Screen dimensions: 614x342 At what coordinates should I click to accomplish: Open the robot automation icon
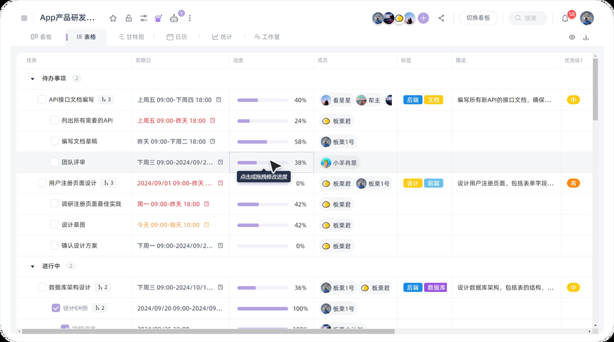pyautogui.click(x=174, y=18)
